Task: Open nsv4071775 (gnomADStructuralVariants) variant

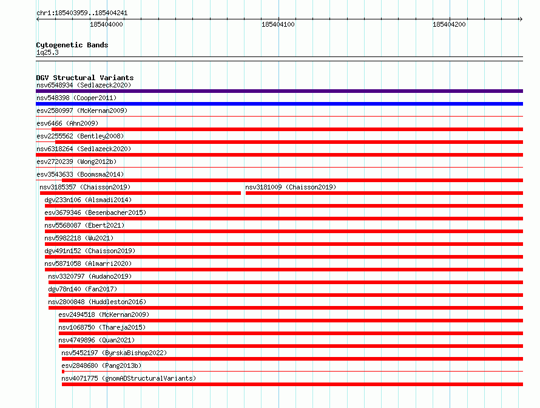Action: pos(129,378)
